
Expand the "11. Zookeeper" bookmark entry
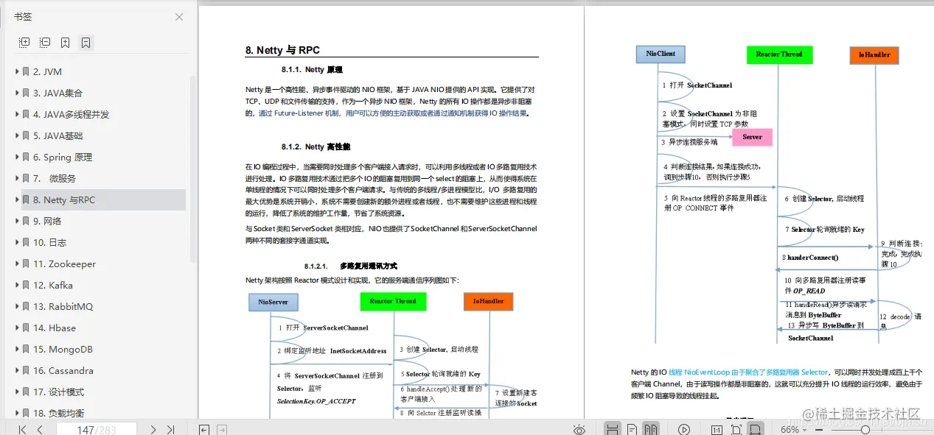coord(16,264)
